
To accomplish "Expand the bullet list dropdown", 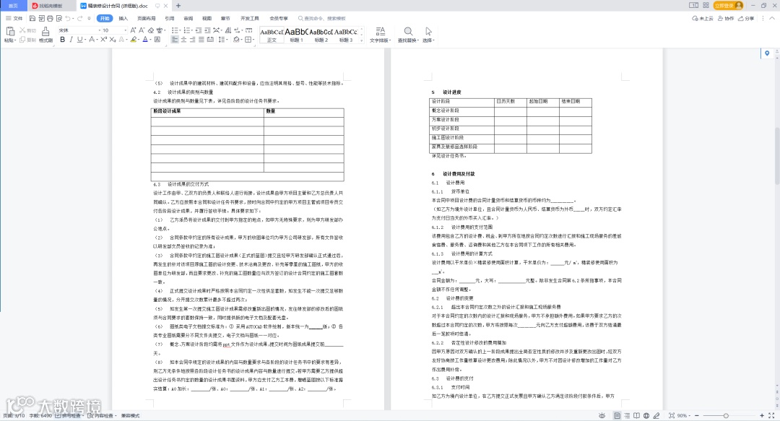I will click(x=180, y=30).
